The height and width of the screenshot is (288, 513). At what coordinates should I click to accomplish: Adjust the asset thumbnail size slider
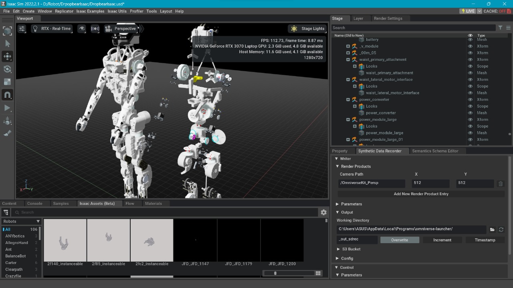pos(275,273)
